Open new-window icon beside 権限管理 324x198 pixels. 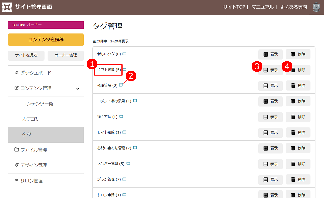pos(121,85)
